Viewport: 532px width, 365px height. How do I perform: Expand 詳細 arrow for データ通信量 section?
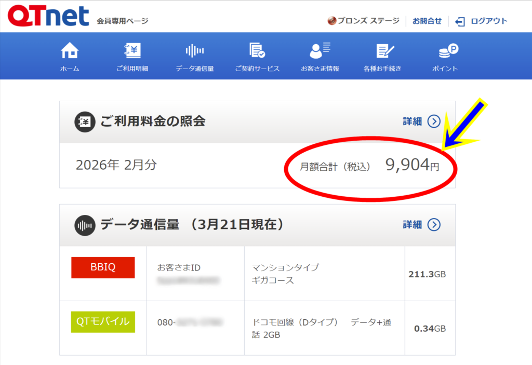click(434, 225)
